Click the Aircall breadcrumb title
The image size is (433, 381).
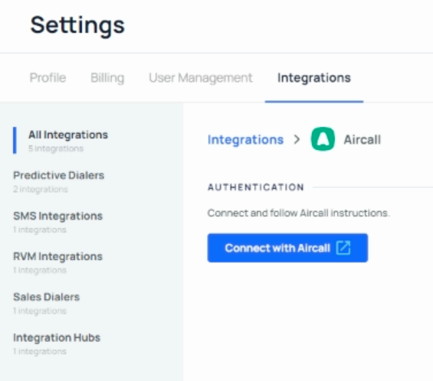pos(362,139)
